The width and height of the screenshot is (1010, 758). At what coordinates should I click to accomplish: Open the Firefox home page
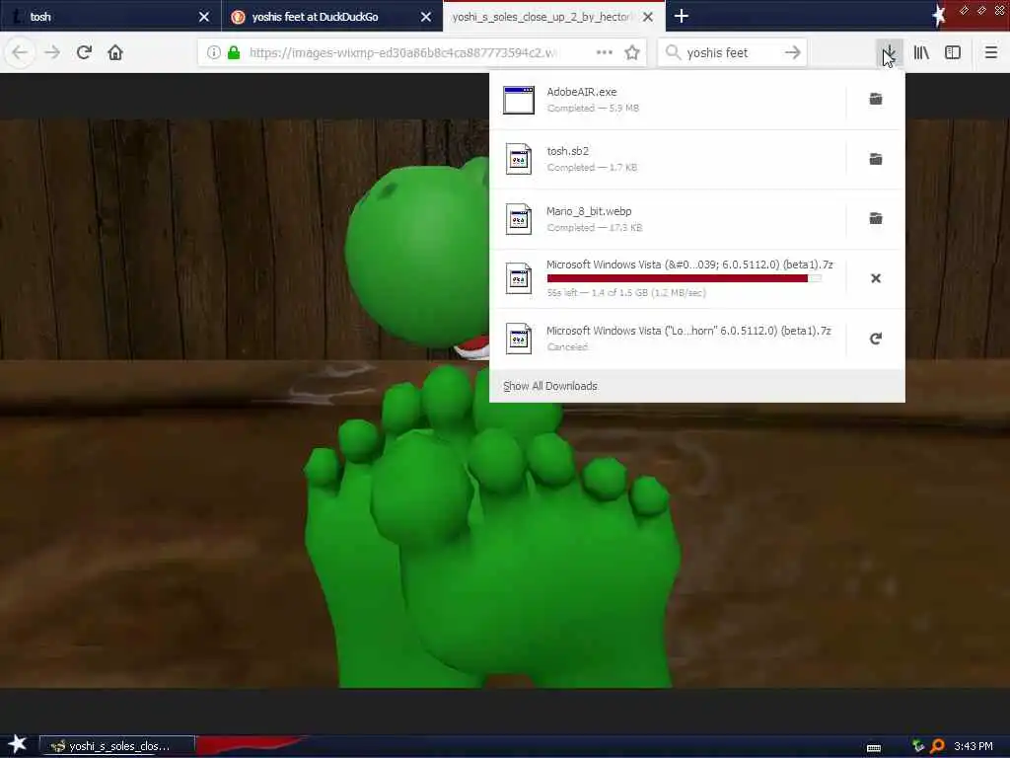(115, 53)
